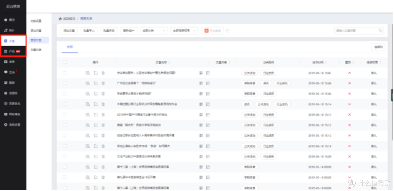
Task: Open 功能设置 in the submenu
Action: click(x=36, y=21)
